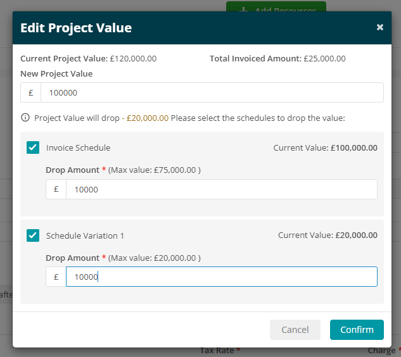Focus the Invoice Schedule Drop Amount field
The width and height of the screenshot is (401, 357).
click(x=222, y=189)
